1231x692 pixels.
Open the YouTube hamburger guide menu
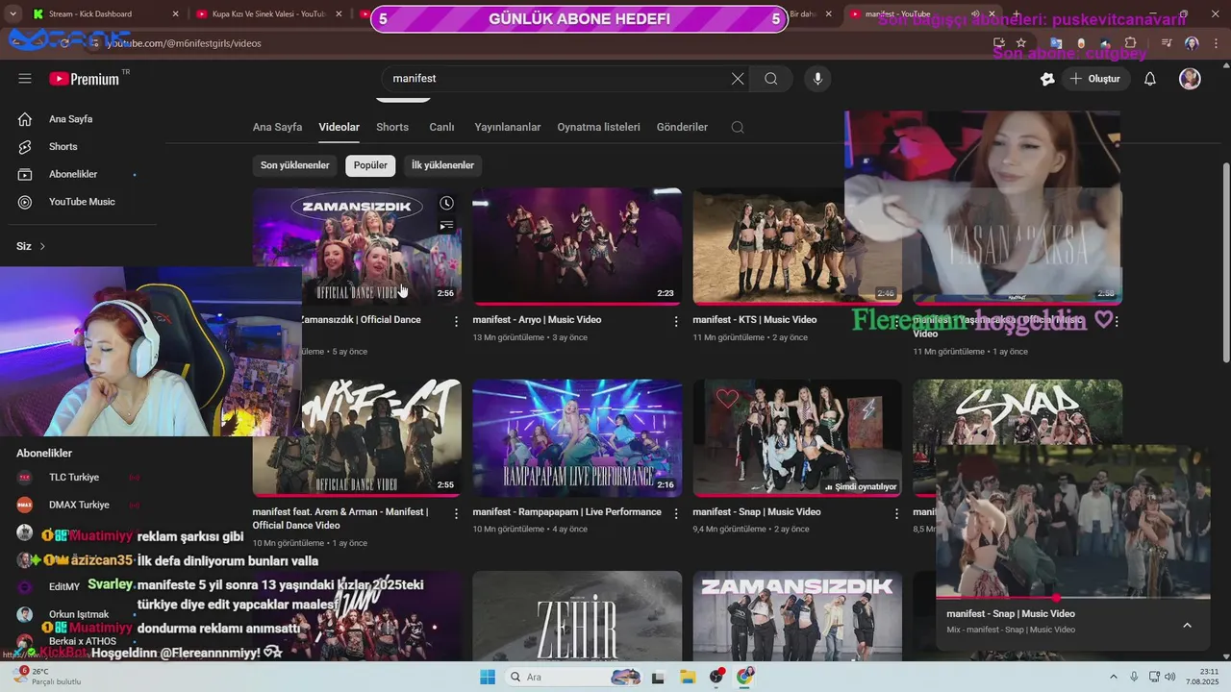pos(25,79)
